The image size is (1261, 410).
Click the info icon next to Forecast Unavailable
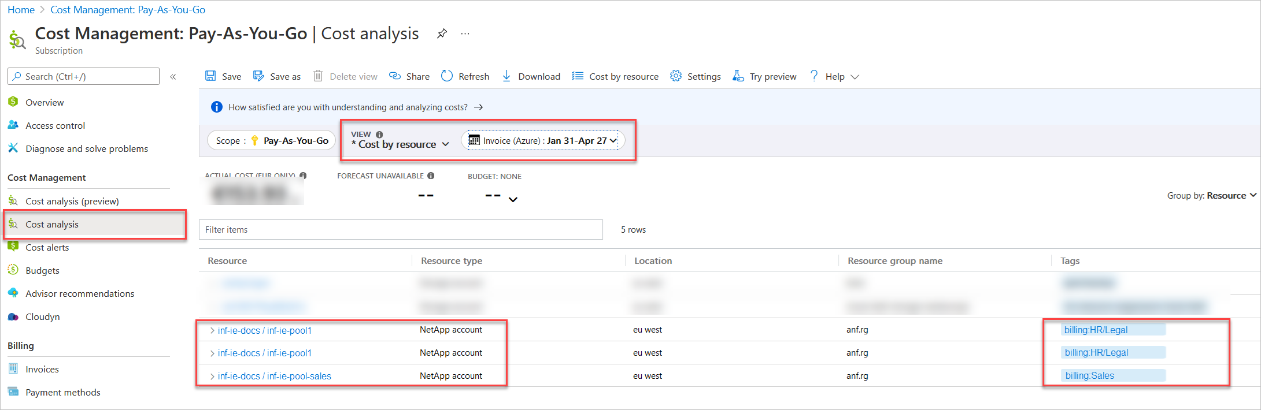[431, 176]
